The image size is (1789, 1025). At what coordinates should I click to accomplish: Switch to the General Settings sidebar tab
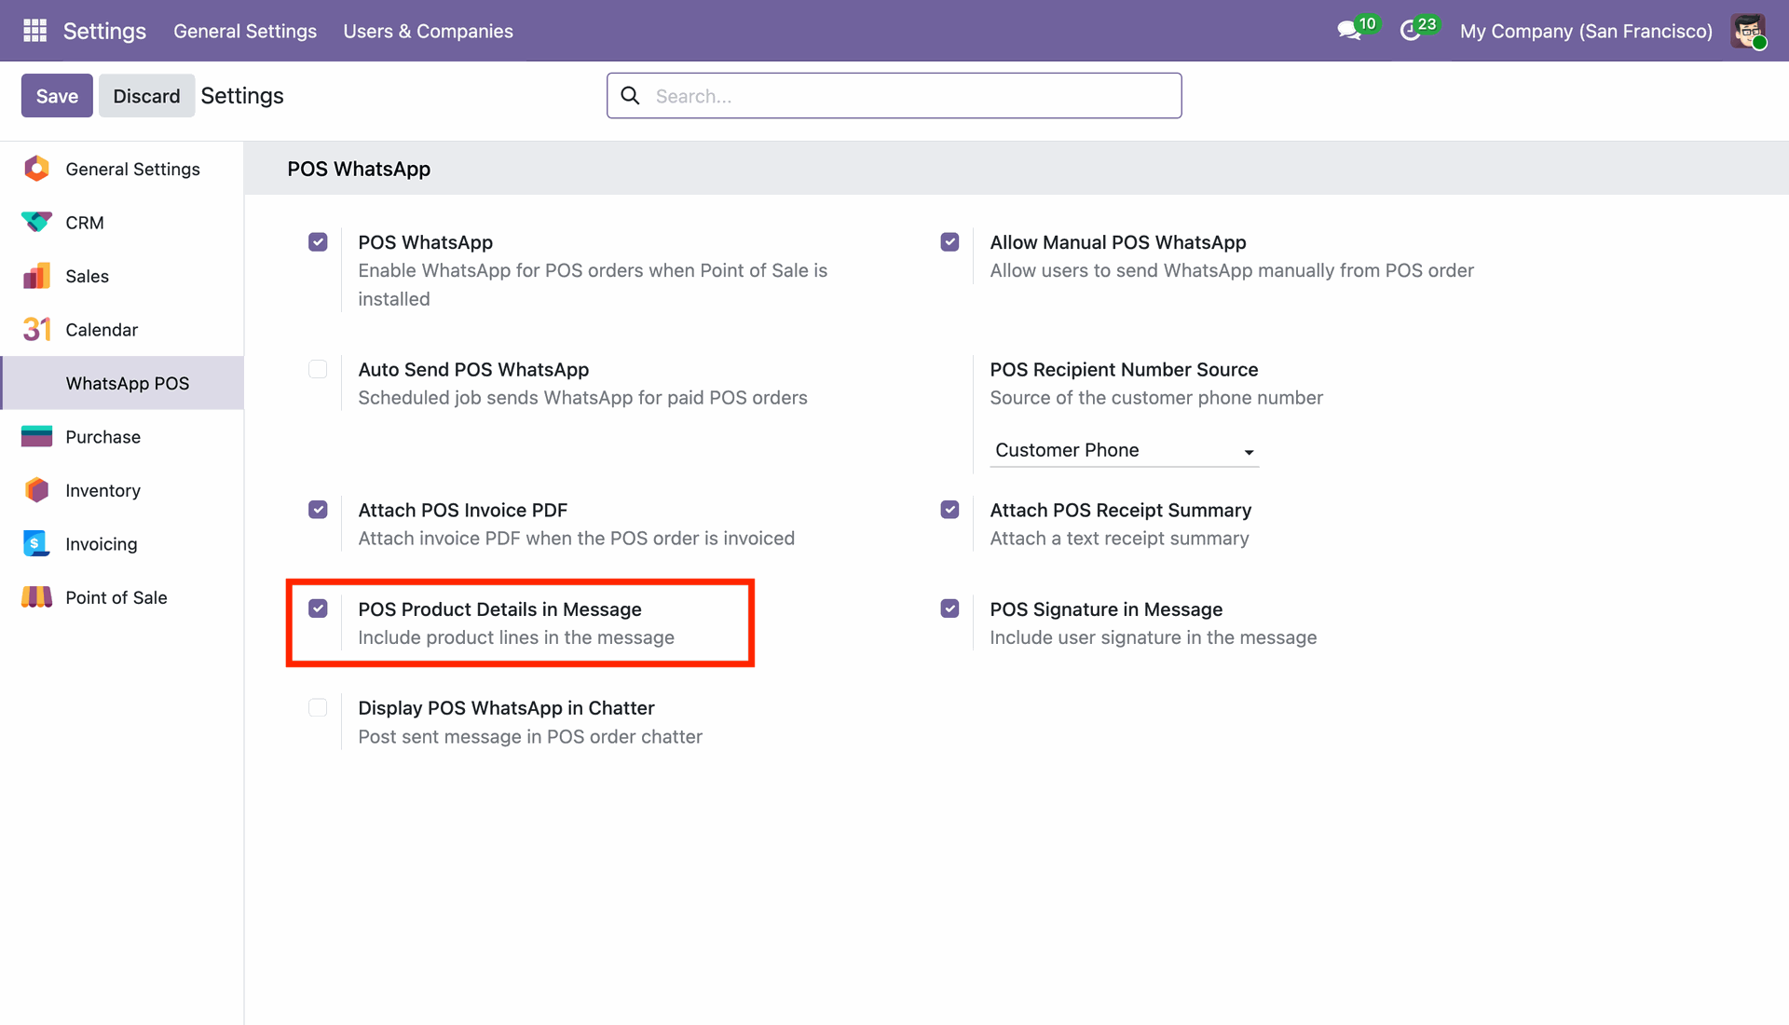click(122, 169)
